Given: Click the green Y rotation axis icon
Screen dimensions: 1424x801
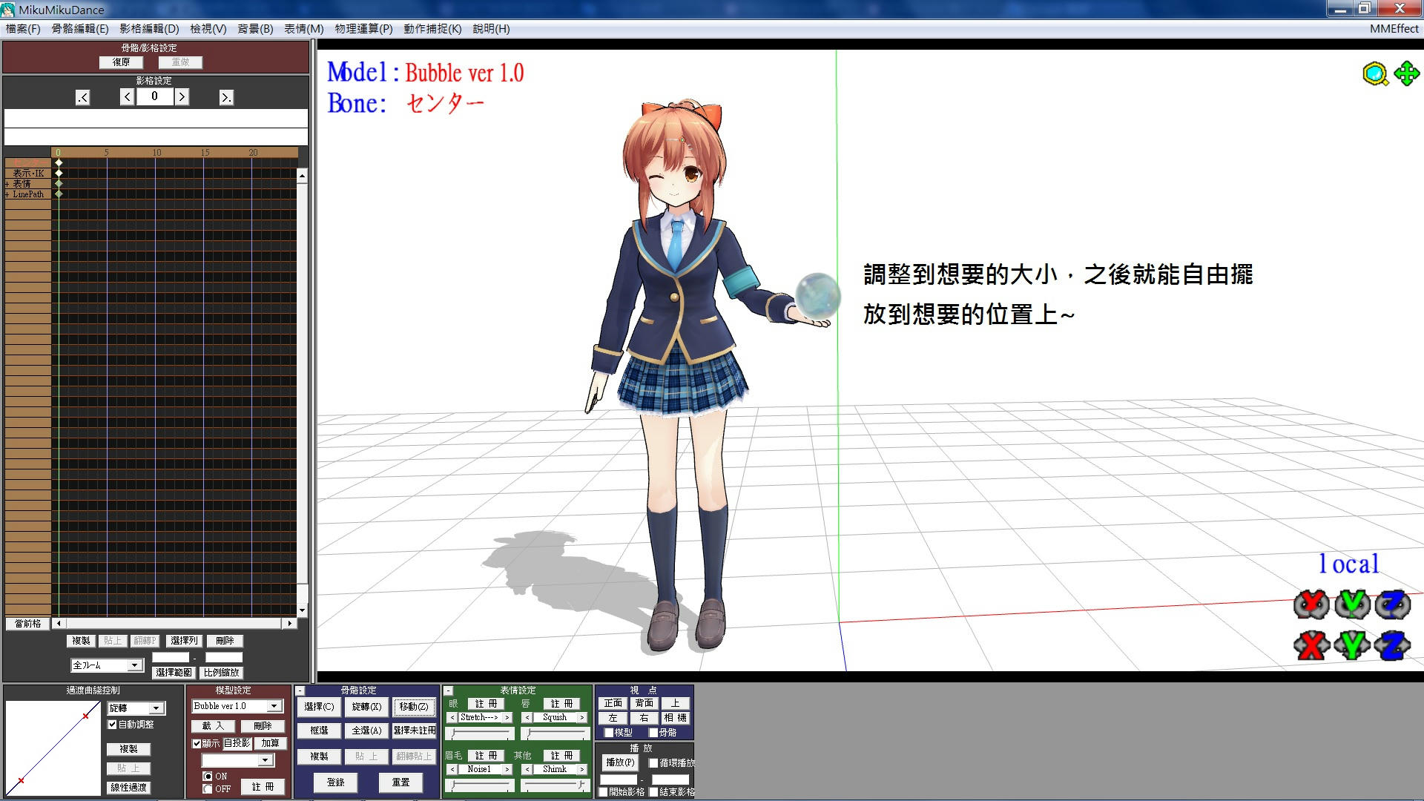Looking at the screenshot, I should click(x=1352, y=604).
